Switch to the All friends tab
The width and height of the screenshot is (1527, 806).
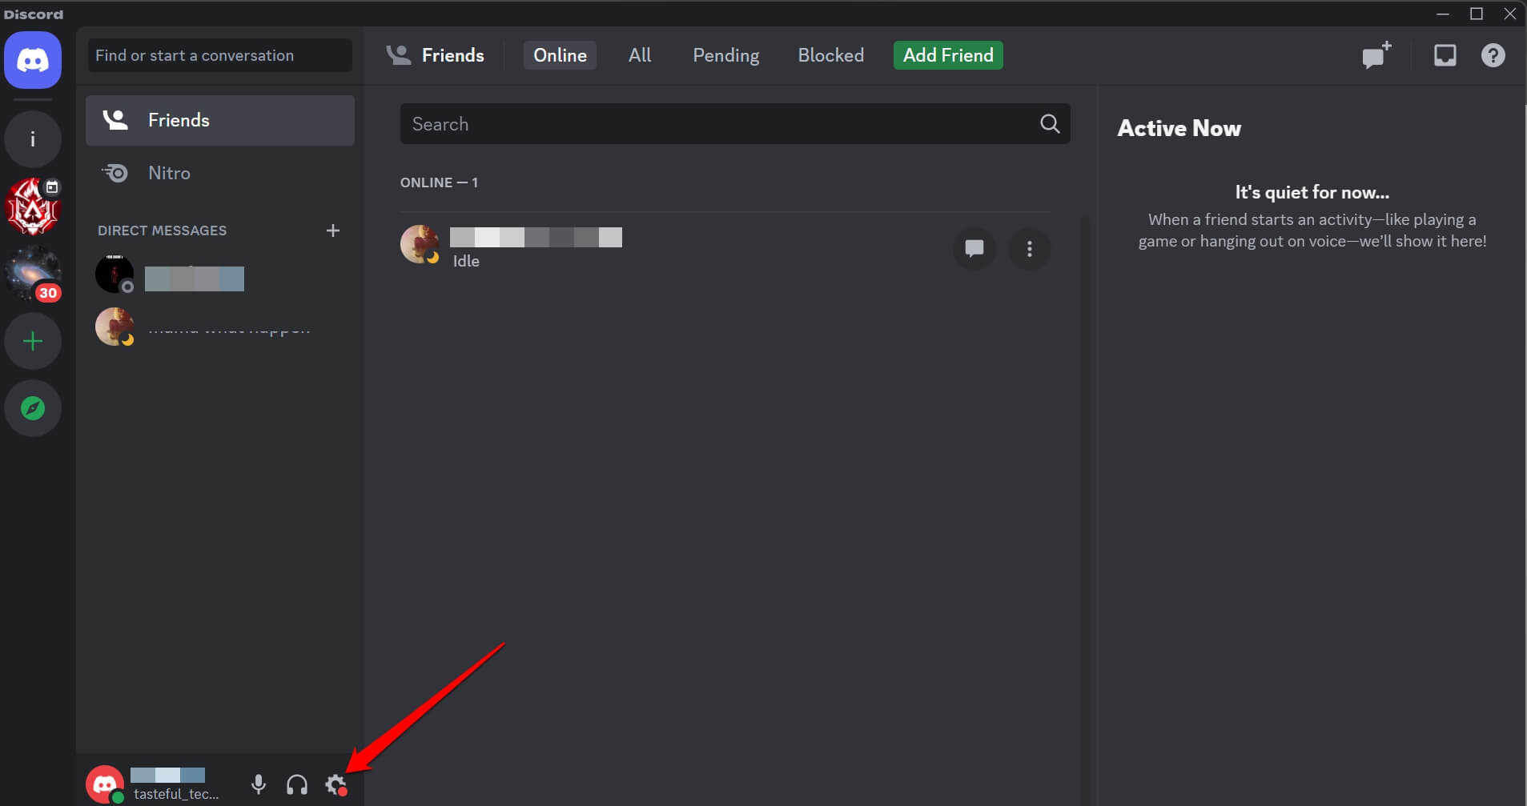640,55
